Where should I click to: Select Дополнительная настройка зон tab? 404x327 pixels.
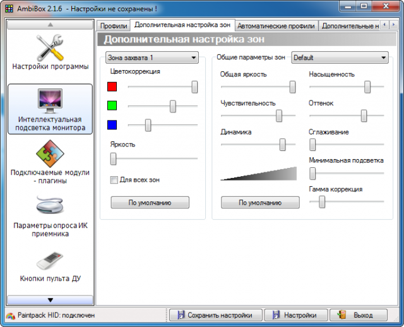point(182,25)
